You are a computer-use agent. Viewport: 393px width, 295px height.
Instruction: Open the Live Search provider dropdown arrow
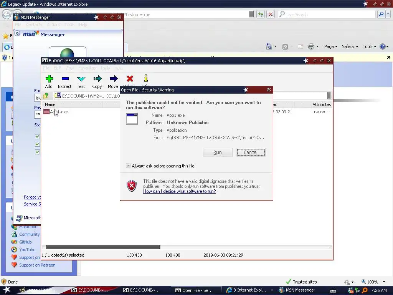388,14
